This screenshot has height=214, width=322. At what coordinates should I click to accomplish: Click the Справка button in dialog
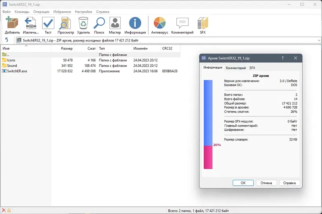tap(289, 183)
